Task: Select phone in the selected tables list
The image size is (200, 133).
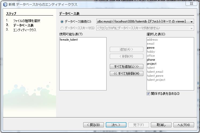Action: tap(151, 60)
